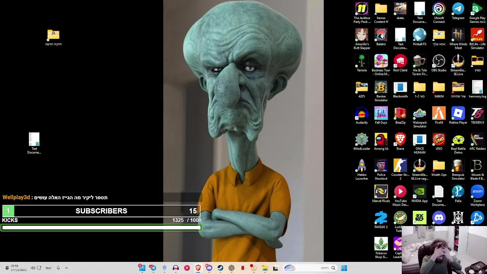Open the volume control in tray
Screen dimensions: 487x274
pyautogui.click(x=33, y=268)
